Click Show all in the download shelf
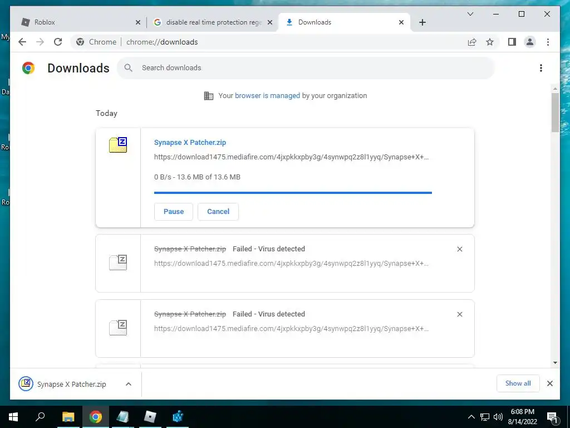This screenshot has height=428, width=570. coord(518,383)
